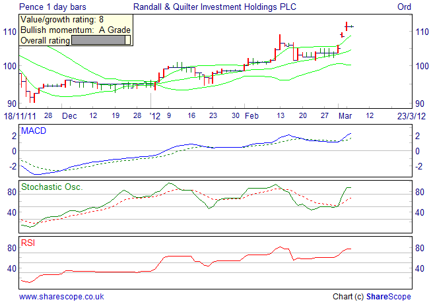Viewport: 431px width, 302px height.
Task: Click the RSI left axis '80' label
Action: click(12, 248)
